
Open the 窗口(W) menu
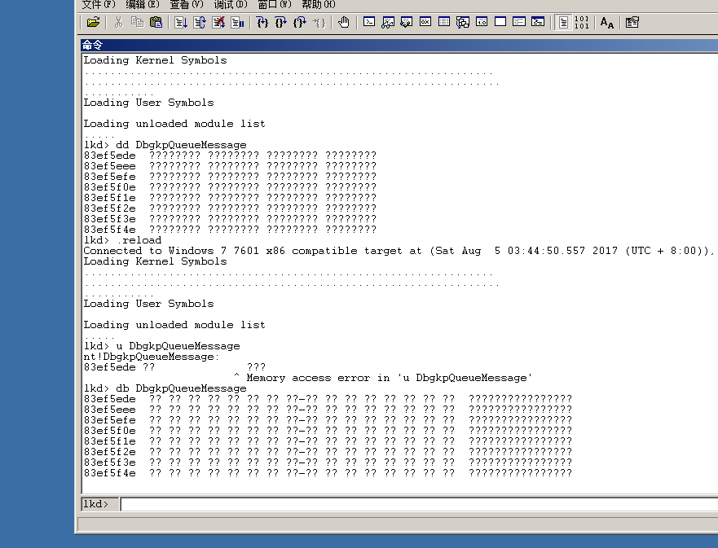(x=275, y=5)
